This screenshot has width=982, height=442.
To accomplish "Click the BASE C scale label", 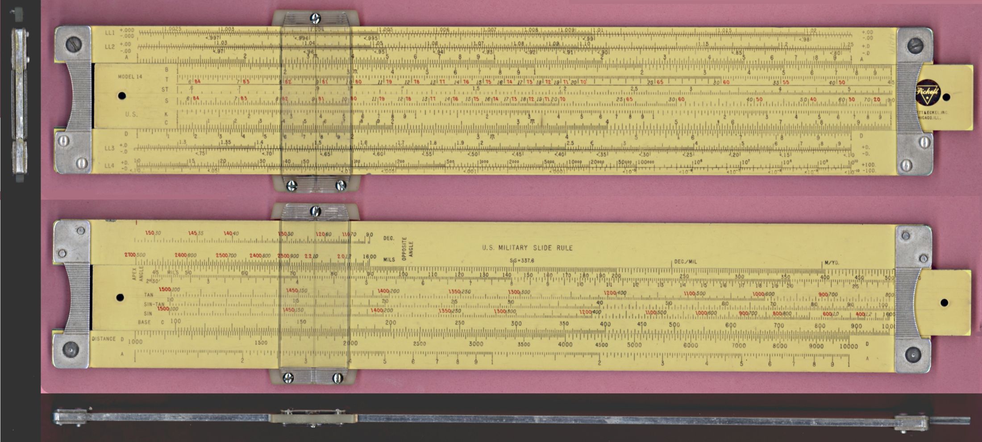I will click(x=151, y=322).
